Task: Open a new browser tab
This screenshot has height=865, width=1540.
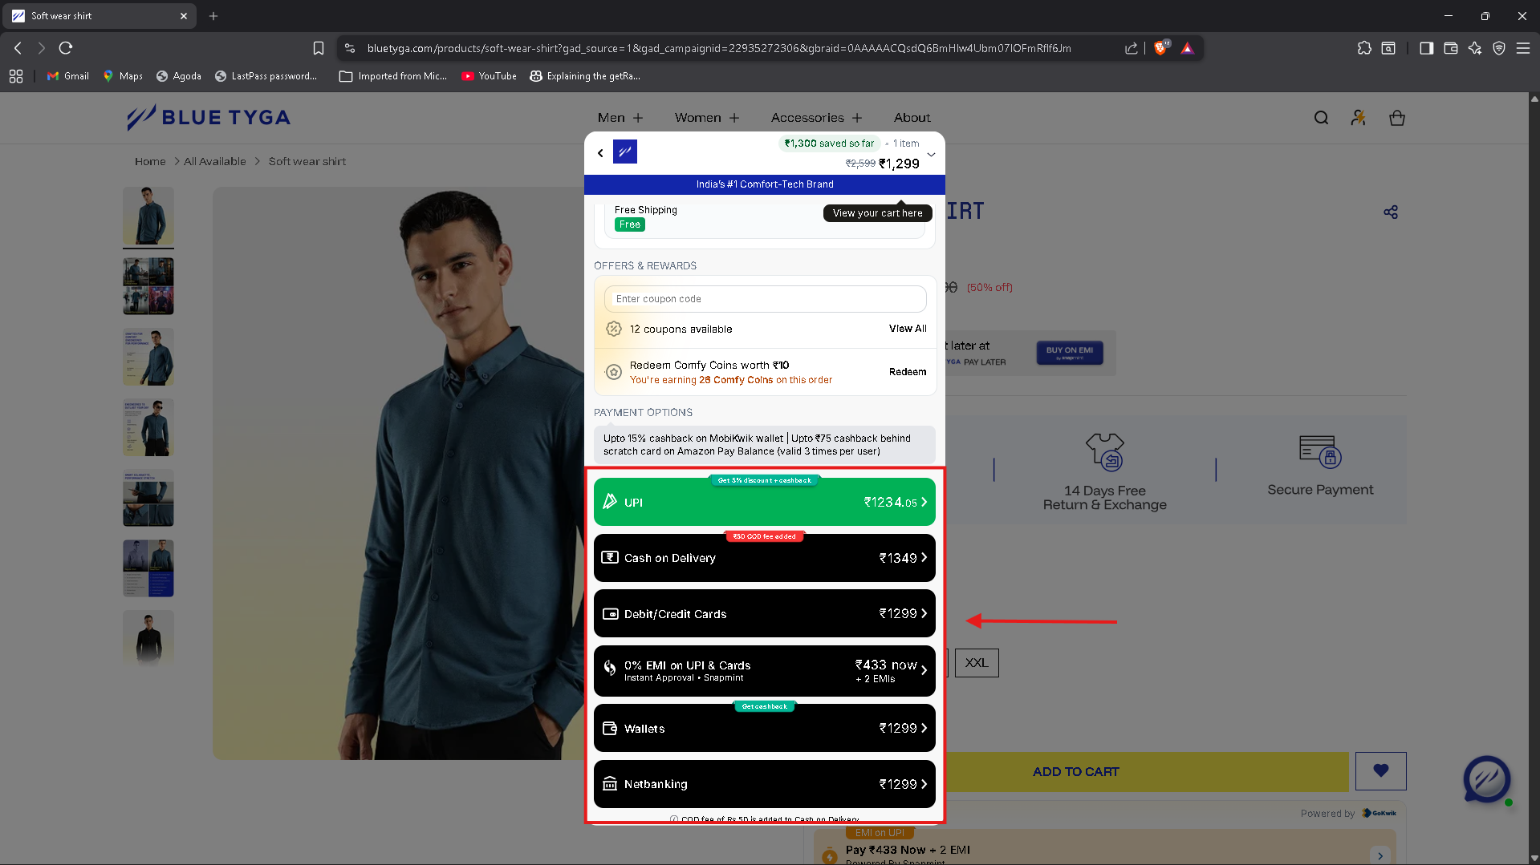Action: [x=213, y=16]
